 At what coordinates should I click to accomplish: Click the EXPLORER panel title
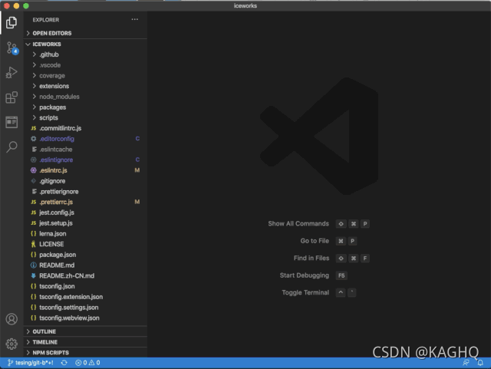(46, 20)
